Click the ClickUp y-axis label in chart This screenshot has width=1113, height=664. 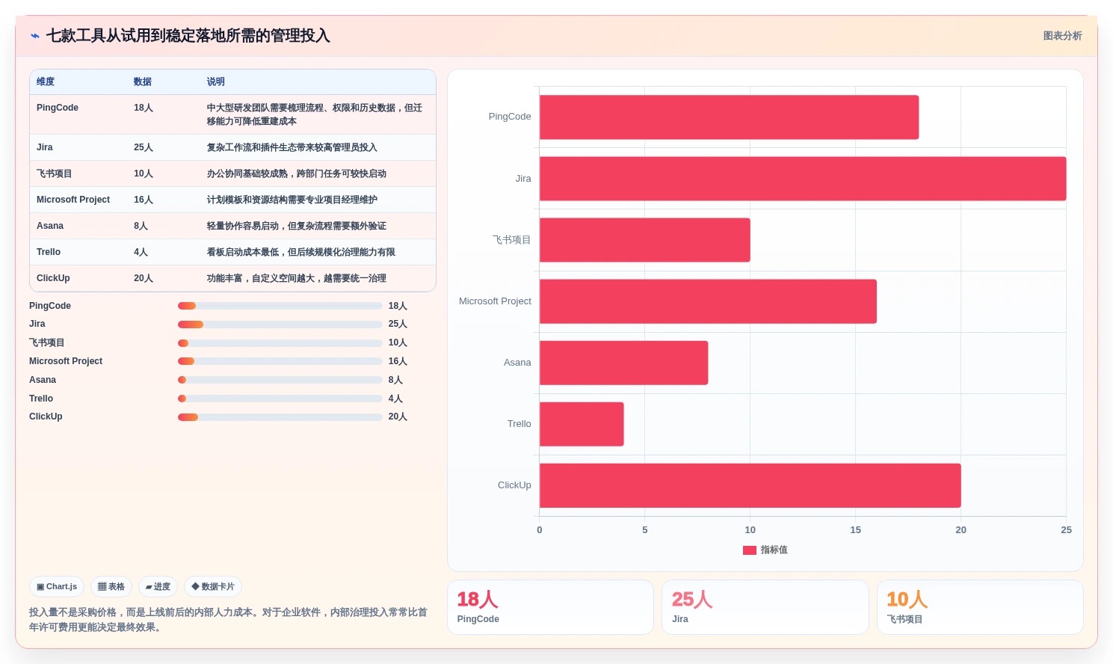point(514,485)
